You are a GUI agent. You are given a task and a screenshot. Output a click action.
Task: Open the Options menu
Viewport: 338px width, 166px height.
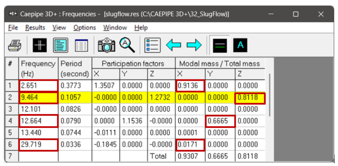(84, 27)
